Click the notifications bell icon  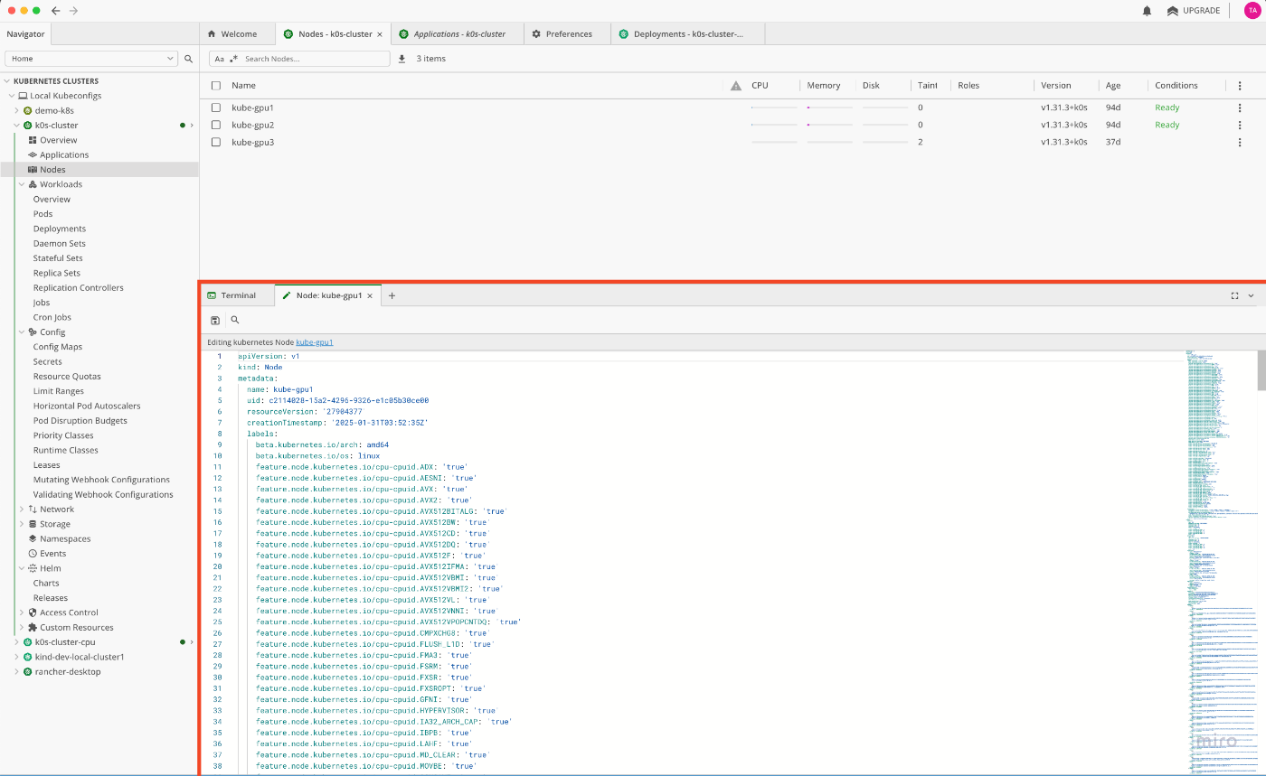[1147, 11]
